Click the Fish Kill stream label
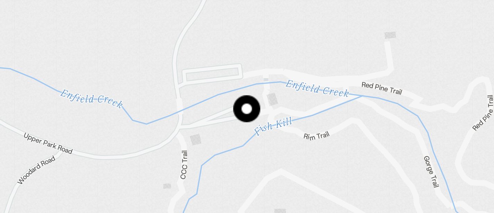 (x=273, y=127)
